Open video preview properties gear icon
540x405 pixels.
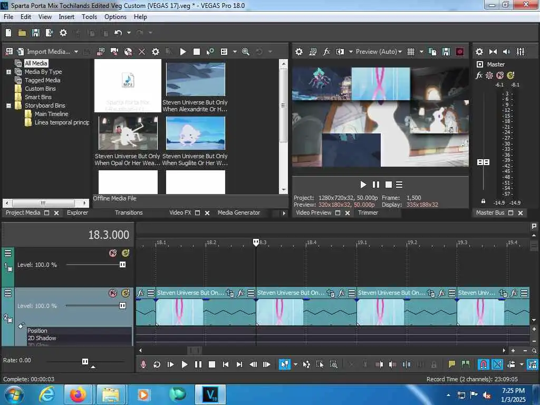(x=299, y=52)
